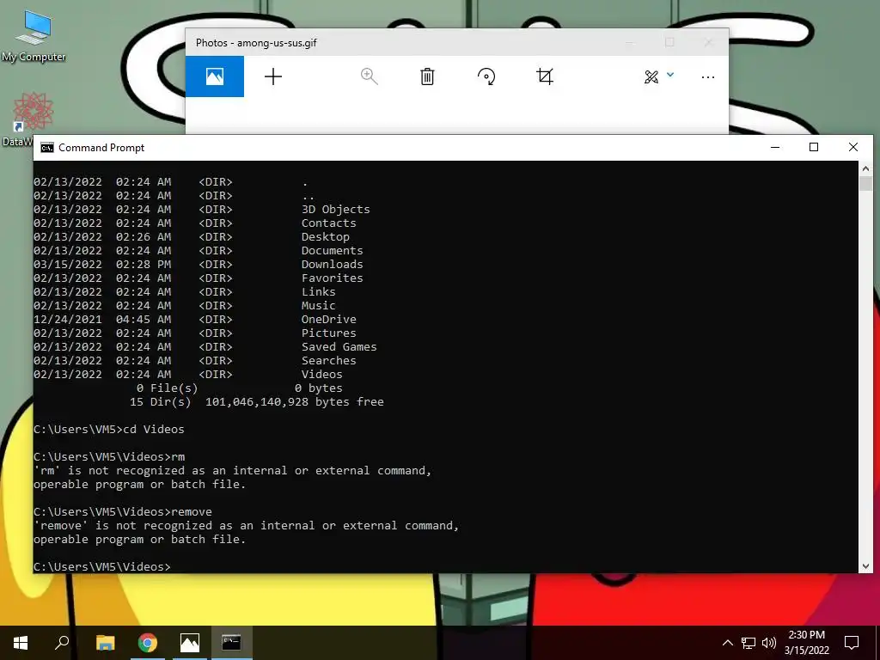880x660 pixels.
Task: Click the last C:\Users\VM5\Videos> prompt line
Action: pos(102,567)
